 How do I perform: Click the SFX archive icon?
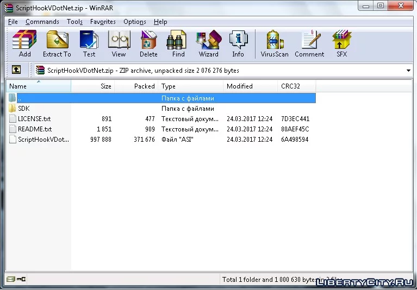342,40
